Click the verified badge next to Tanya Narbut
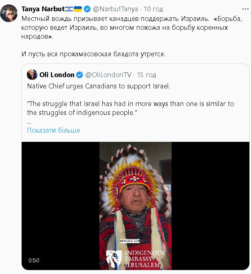251x274 pixels. [x=87, y=9]
